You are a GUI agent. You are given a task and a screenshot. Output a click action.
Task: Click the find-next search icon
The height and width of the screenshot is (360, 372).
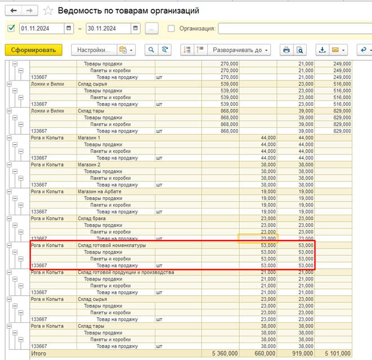coord(165,50)
